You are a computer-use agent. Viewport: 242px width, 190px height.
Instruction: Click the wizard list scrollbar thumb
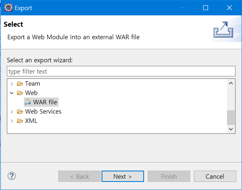(231, 118)
